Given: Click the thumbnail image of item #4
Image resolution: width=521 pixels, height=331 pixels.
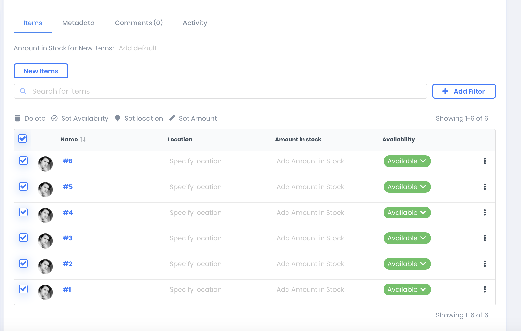Looking at the screenshot, I should 45,215.
